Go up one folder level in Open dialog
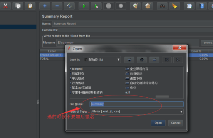 click(x=129, y=60)
